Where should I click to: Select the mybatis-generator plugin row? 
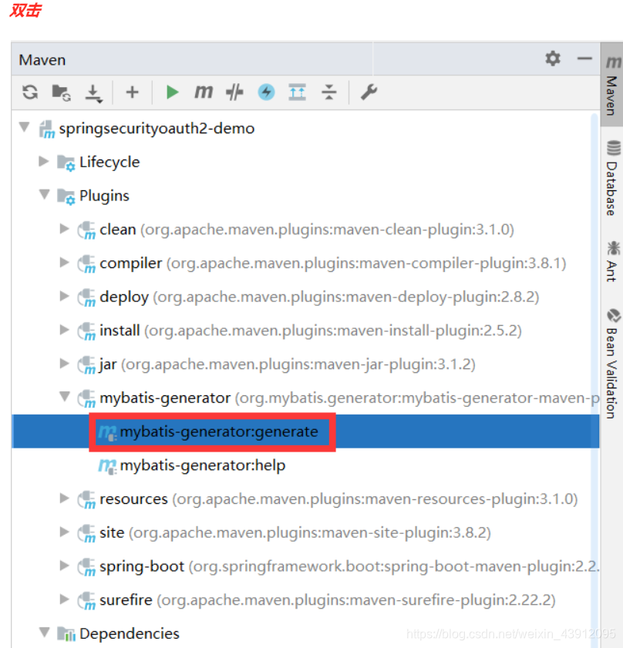[x=305, y=398]
